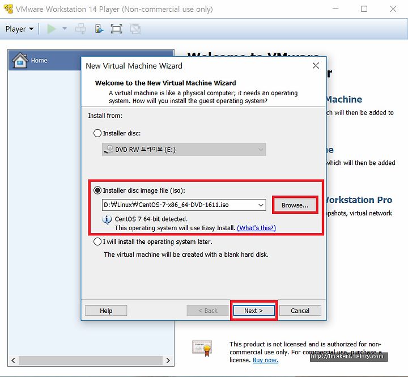The height and width of the screenshot is (377, 408).
Task: Click the library horizontal scrollbar thumb
Action: pyautogui.click(x=91, y=361)
